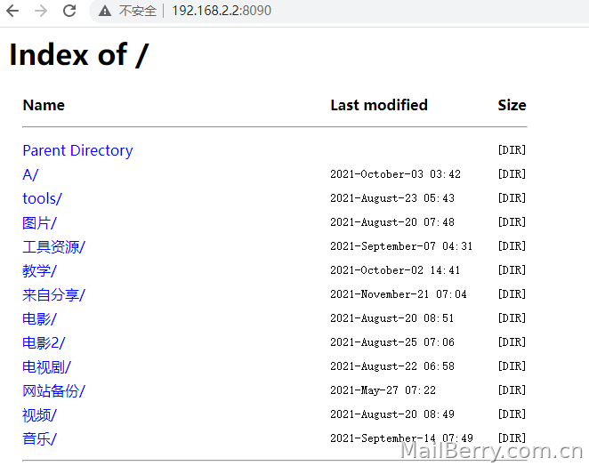
Task: Click the date 2021-August-23 05:43
Action: 392,198
